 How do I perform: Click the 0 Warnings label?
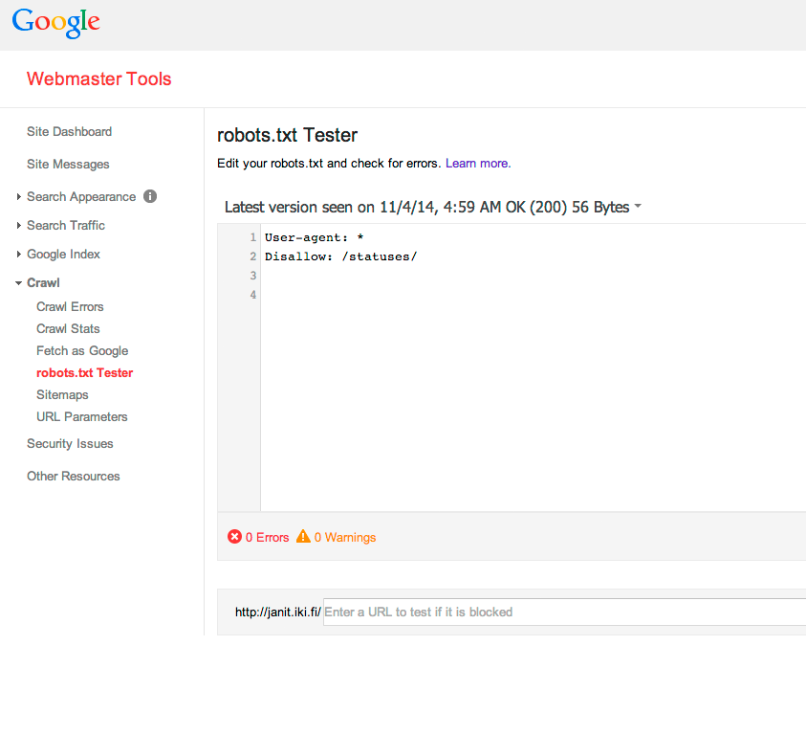(x=345, y=537)
